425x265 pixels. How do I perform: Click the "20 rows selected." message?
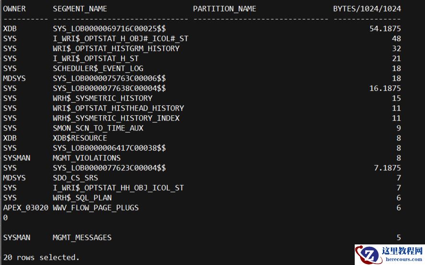(x=42, y=257)
